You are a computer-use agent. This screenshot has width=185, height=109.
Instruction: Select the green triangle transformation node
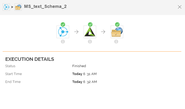(x=90, y=32)
